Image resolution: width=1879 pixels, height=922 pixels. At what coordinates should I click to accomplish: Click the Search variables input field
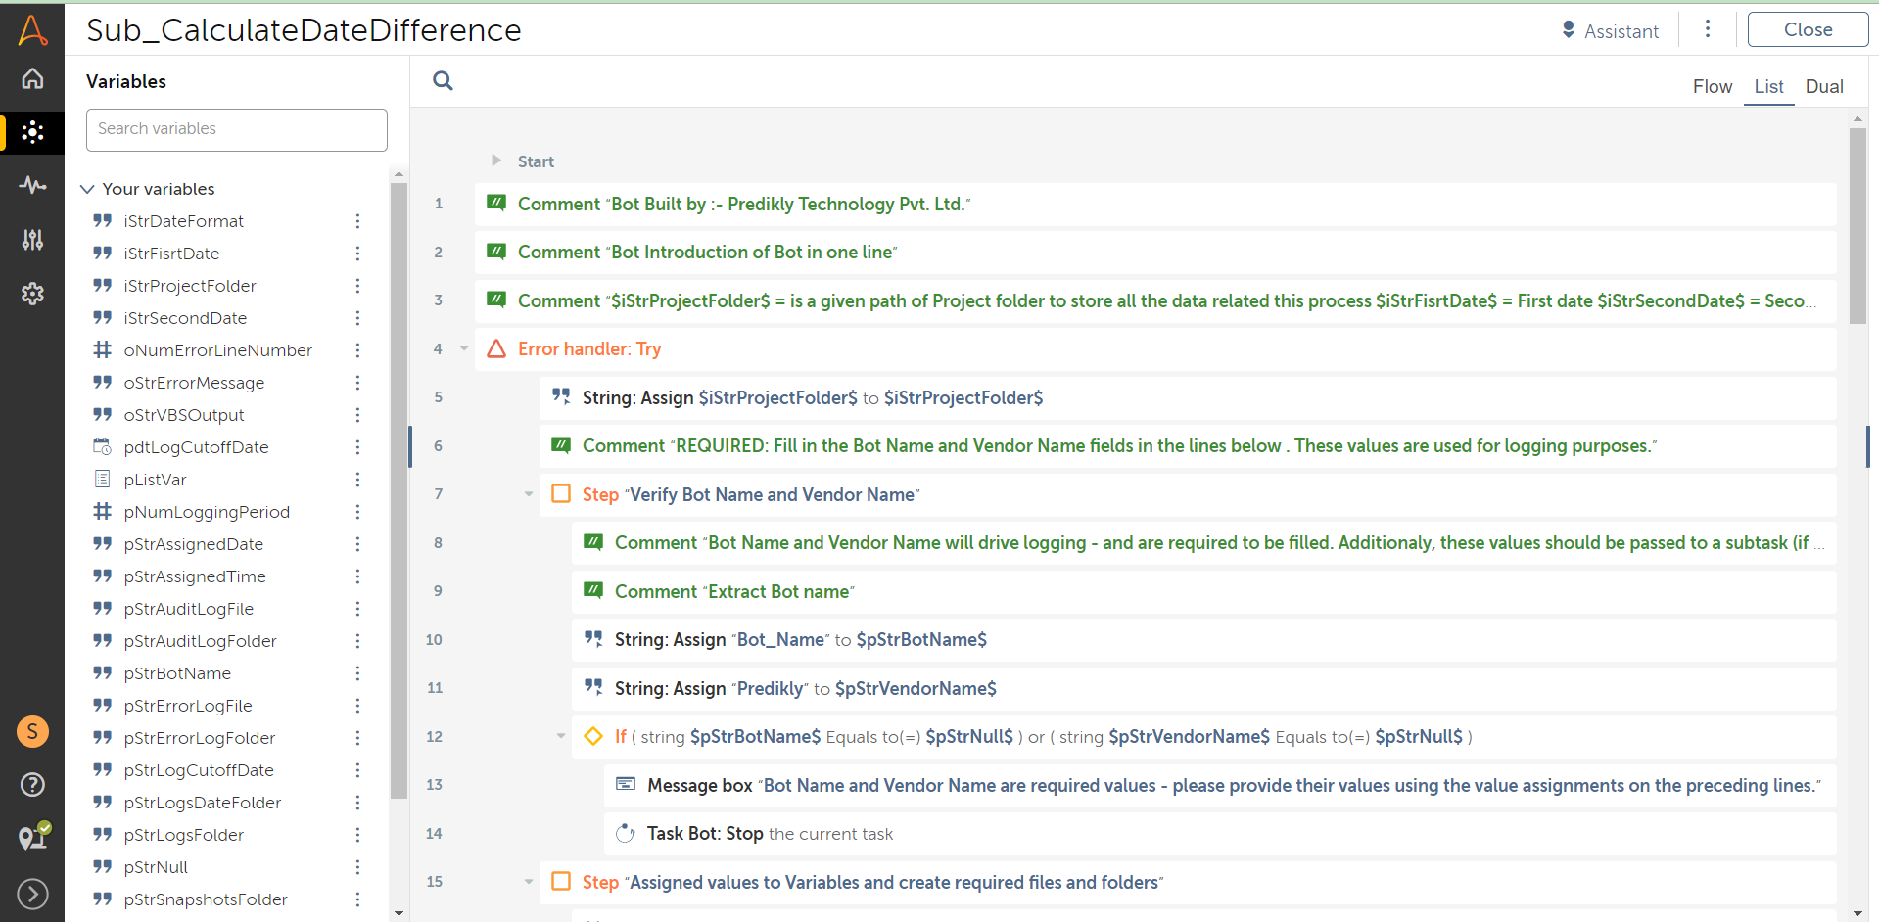click(237, 129)
